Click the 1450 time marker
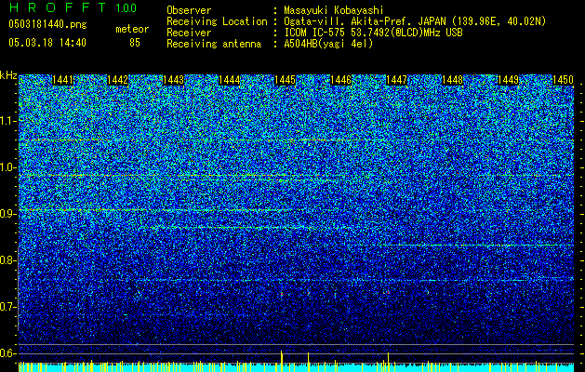Viewport: 585px width, 372px height. (x=563, y=80)
